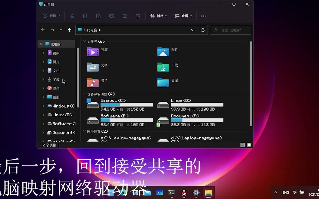Launch Windows Terminal from the taskbar

pos(172,192)
